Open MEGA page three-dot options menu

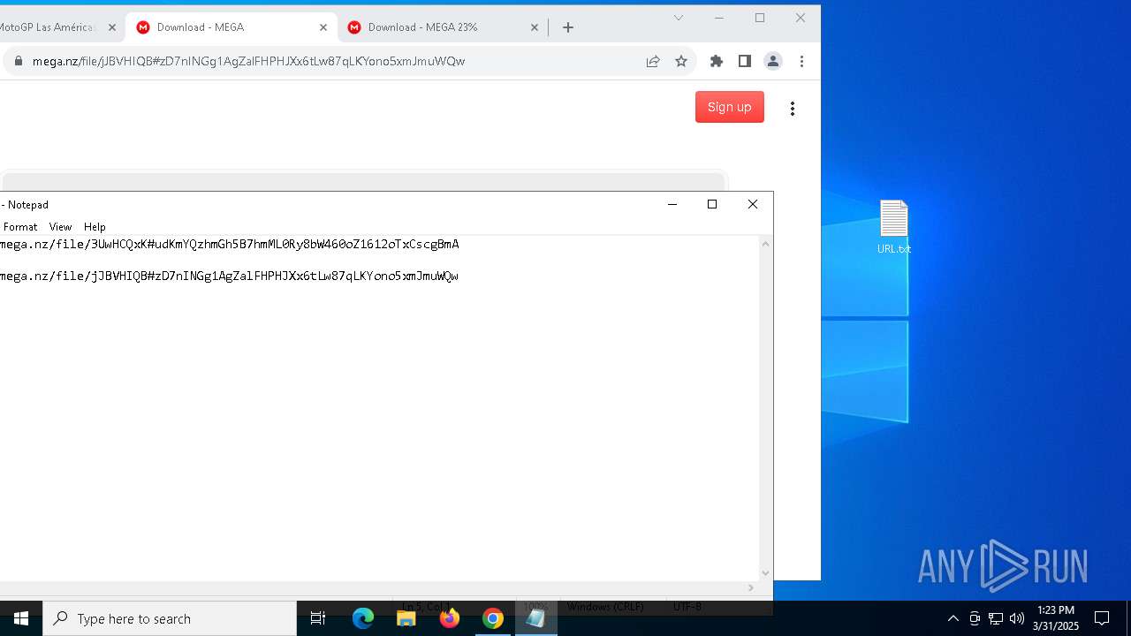point(793,108)
